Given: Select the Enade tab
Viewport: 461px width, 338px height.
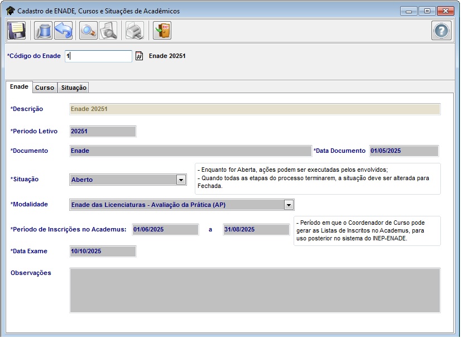Looking at the screenshot, I should tap(19, 87).
